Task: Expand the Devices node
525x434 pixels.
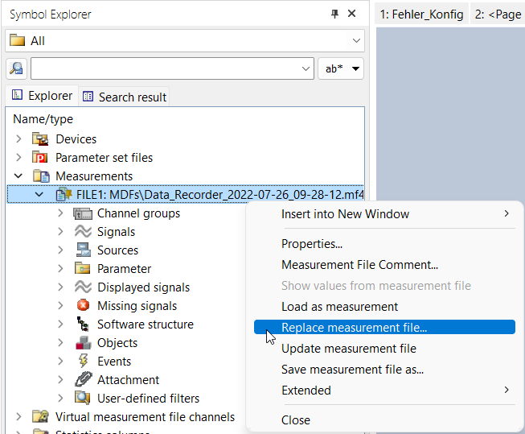Action: (18, 138)
